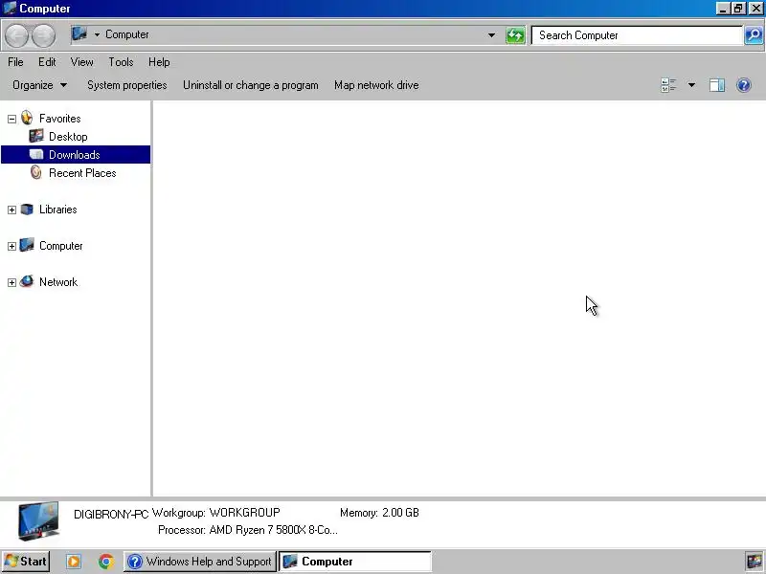Screen dimensions: 766x574
Task: Expand the Computer tree node
Action: click(11, 246)
